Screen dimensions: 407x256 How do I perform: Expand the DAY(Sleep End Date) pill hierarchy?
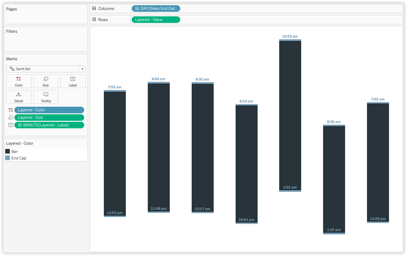point(138,8)
